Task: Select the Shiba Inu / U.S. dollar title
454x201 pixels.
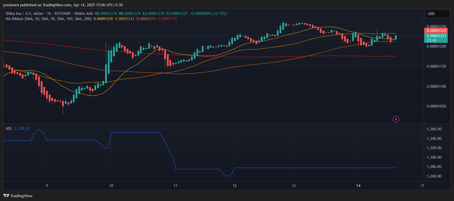Action: (24, 14)
